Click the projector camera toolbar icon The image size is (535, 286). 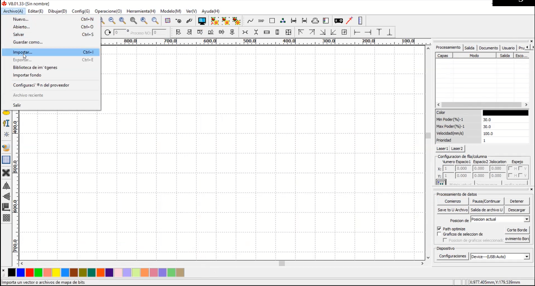[339, 21]
